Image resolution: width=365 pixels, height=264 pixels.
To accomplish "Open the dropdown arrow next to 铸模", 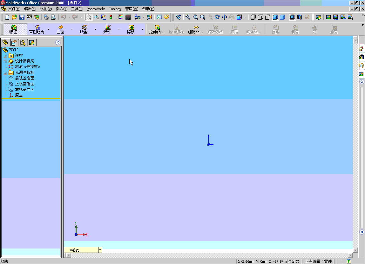I will (142, 29).
